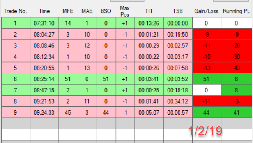Image resolution: width=253 pixels, height=143 pixels.
Task: Click Gain/Loss value 44 in trade 9
Action: (x=207, y=112)
